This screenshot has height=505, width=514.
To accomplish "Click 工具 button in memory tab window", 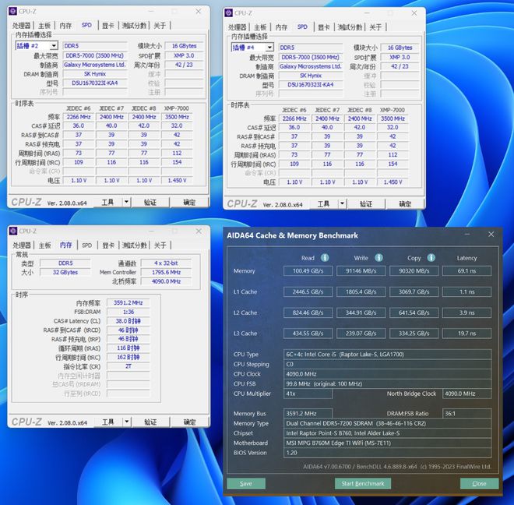I will (108, 422).
